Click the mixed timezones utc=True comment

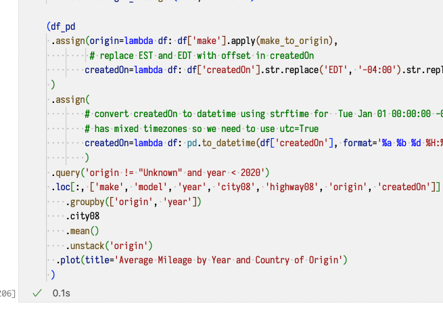[x=202, y=128]
